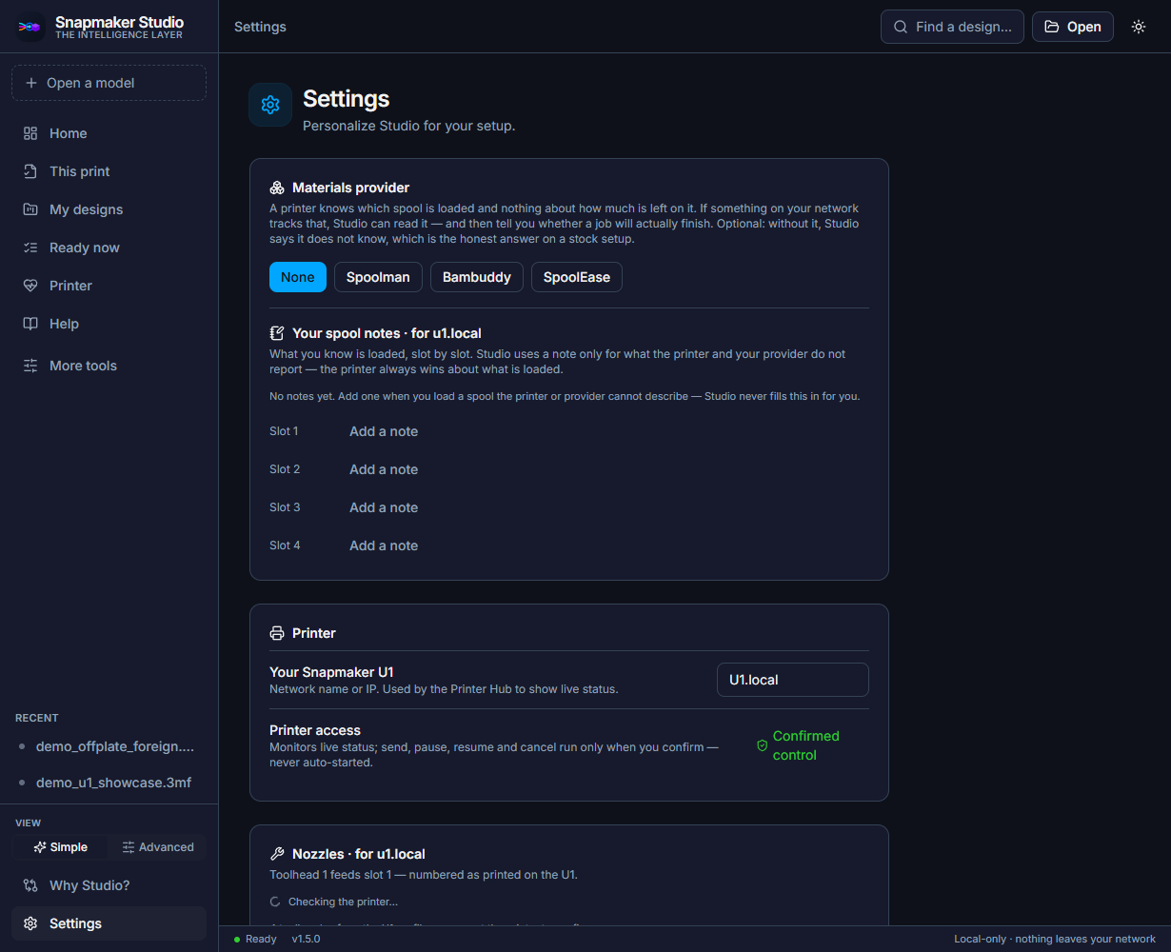Screen dimensions: 1171x952
Task: Click the Home grid icon in sidebar
Action: click(x=30, y=133)
